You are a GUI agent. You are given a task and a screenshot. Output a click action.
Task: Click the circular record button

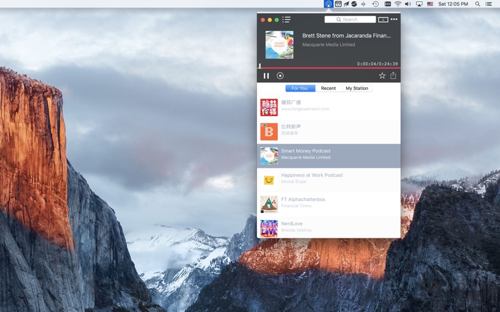coord(280,76)
